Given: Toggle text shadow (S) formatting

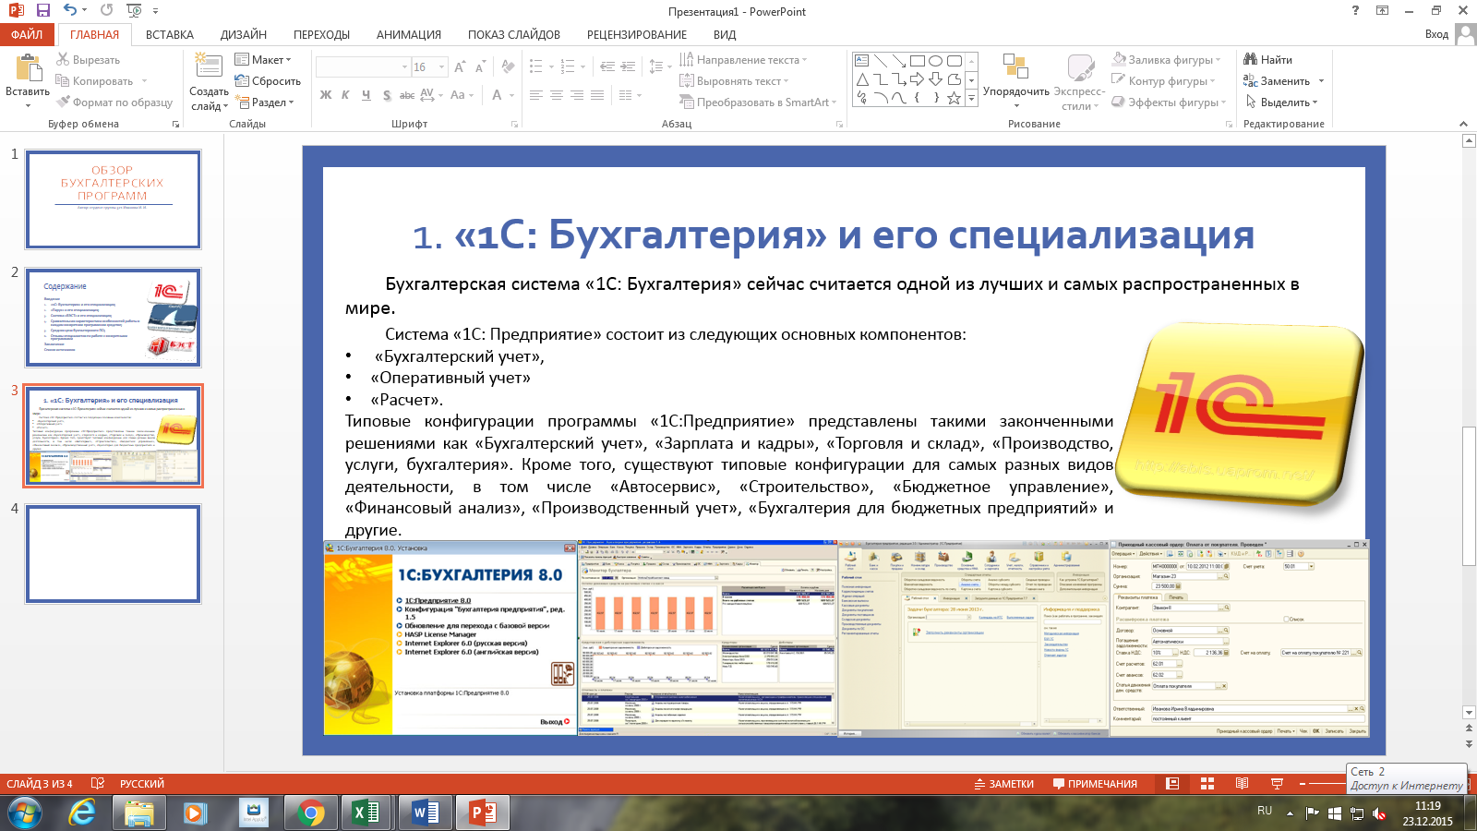Looking at the screenshot, I should (x=386, y=94).
